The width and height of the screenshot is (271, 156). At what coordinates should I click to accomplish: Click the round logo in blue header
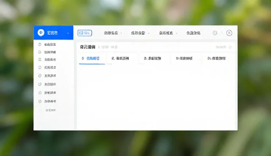[x=41, y=33]
